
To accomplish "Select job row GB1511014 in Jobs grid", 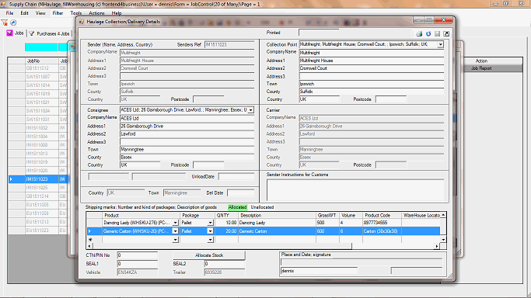I will pyautogui.click(x=38, y=196).
